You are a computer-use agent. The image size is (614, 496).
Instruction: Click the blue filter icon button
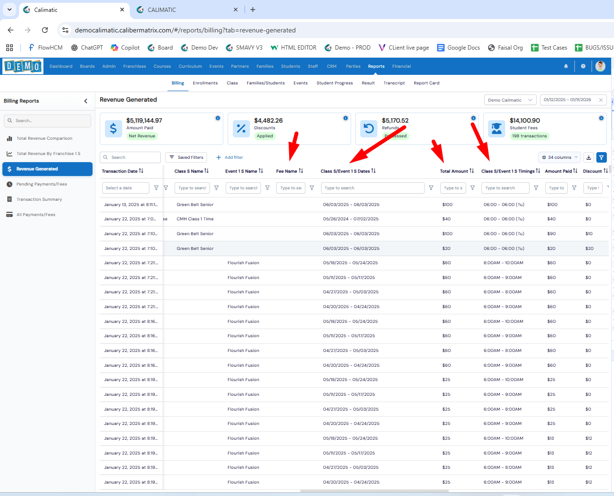coord(602,157)
